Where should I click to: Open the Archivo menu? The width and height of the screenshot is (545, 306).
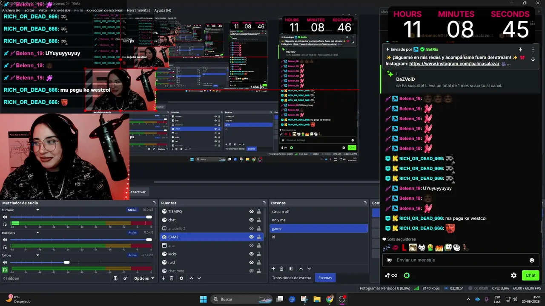point(11,10)
